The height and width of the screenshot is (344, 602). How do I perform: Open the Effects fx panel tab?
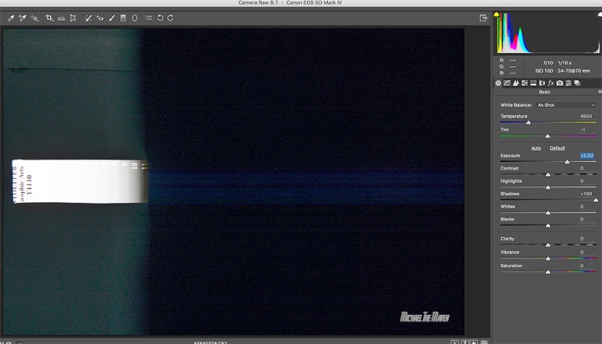pyautogui.click(x=551, y=83)
